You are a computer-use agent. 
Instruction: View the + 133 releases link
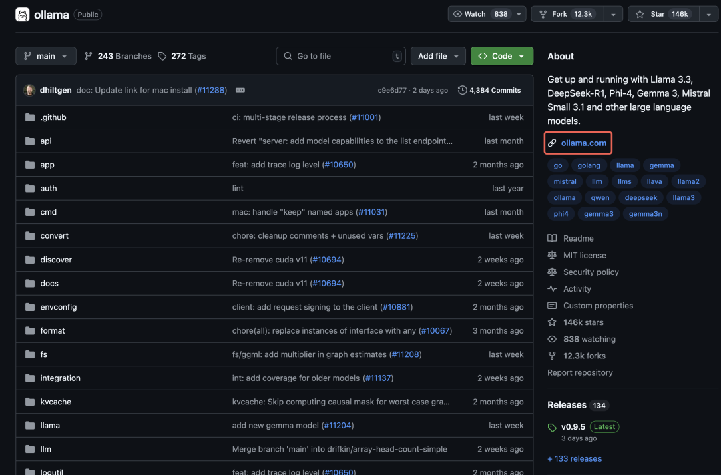point(574,458)
